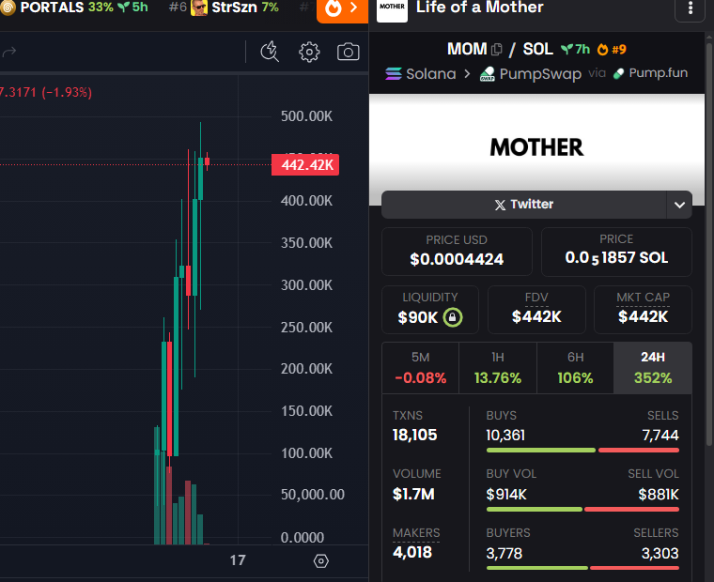Open the Twitter link button
The width and height of the screenshot is (714, 582).
click(524, 205)
